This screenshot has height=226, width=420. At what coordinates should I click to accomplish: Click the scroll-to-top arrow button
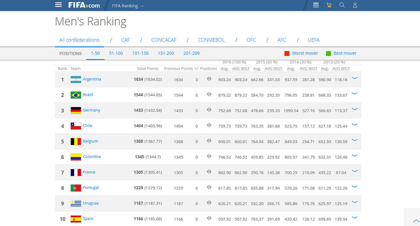416,221
